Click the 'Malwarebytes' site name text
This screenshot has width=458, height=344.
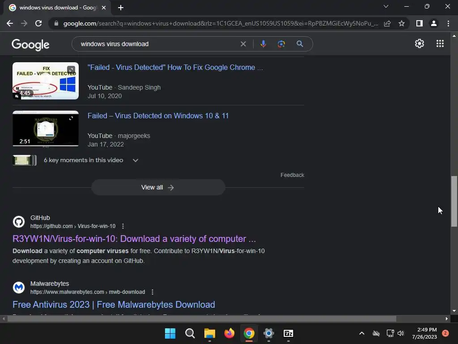[50, 284]
